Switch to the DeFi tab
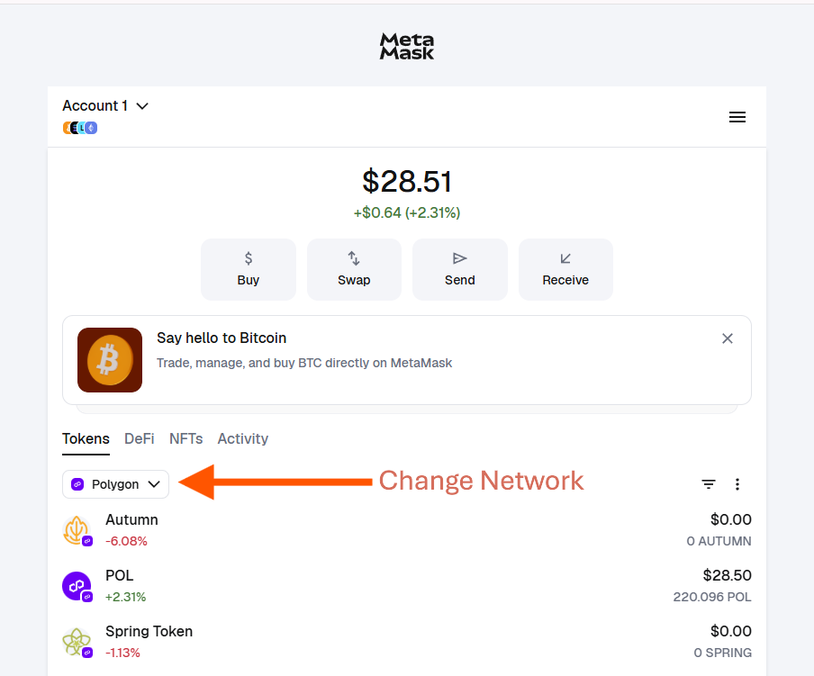 140,438
